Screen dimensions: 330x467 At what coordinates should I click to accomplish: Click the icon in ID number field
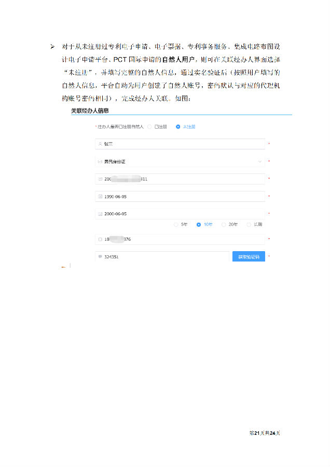(100, 179)
